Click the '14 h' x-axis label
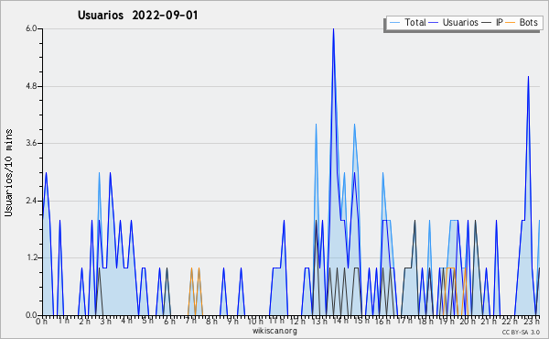 (x=340, y=321)
